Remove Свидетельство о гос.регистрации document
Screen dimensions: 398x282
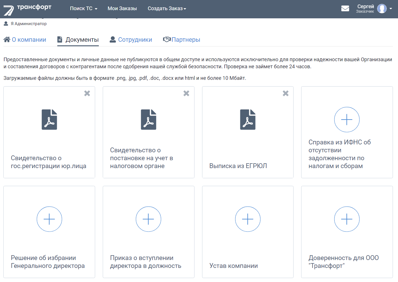[87, 93]
